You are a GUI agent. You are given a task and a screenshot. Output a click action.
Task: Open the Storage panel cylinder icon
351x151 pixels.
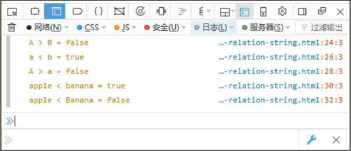(201, 11)
